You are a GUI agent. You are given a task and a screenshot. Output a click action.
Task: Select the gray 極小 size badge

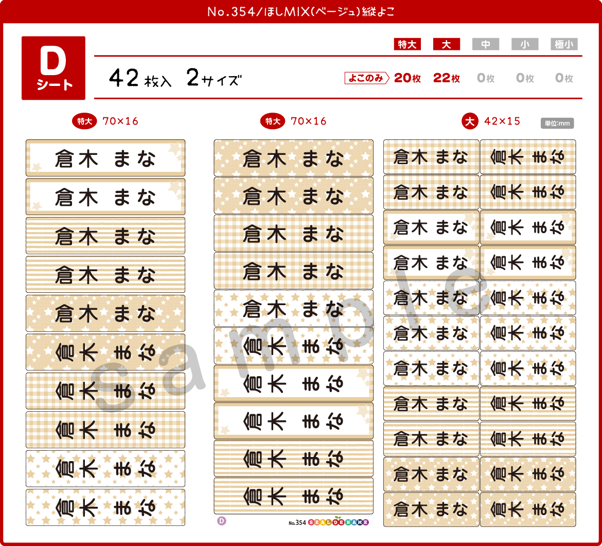tap(564, 44)
